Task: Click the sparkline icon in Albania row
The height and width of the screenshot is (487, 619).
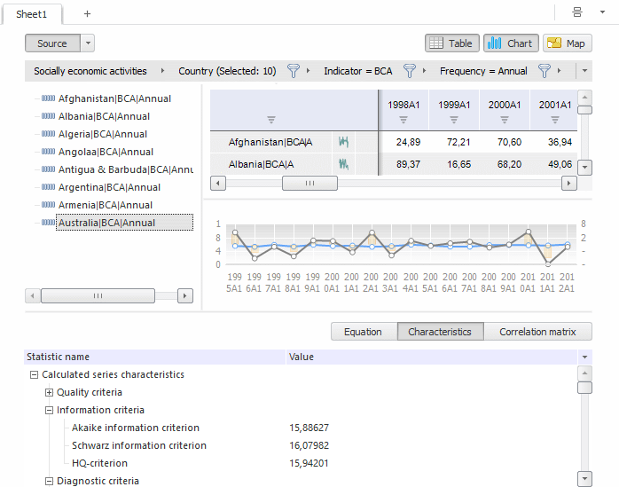Action: click(343, 164)
